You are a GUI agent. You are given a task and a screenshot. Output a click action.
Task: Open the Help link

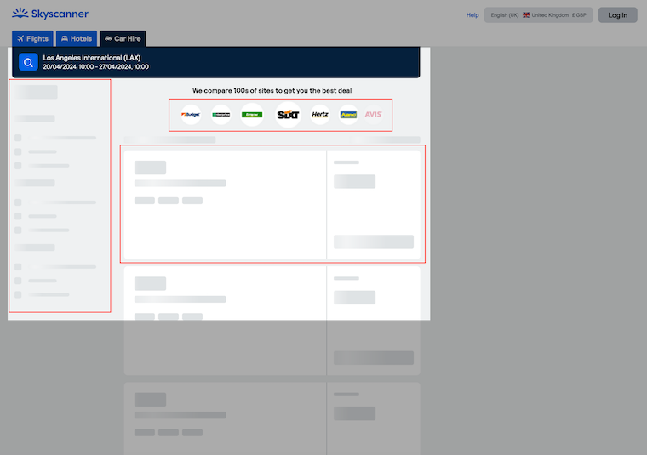pos(472,15)
